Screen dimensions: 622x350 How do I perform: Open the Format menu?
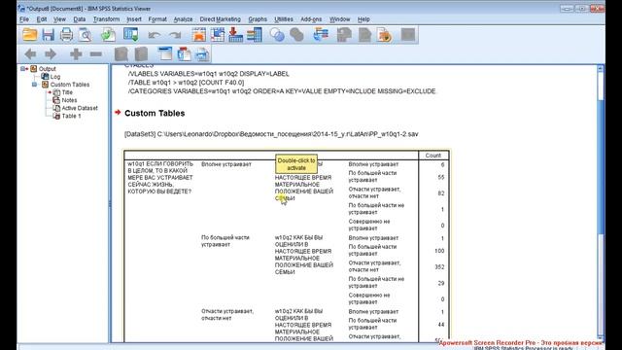(157, 19)
